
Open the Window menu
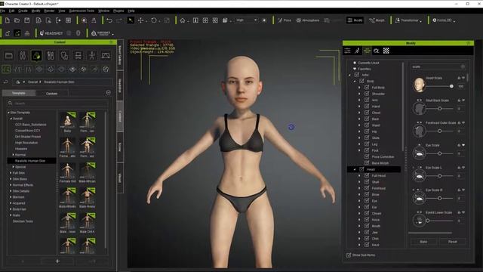tap(104, 11)
